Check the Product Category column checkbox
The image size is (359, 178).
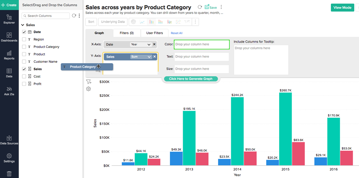(24, 47)
